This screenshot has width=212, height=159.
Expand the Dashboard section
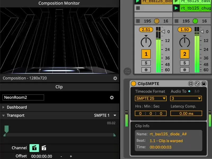[x=4, y=107]
